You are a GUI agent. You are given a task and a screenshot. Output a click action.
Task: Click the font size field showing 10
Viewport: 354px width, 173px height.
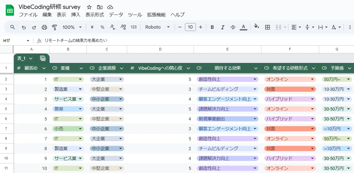190,27
